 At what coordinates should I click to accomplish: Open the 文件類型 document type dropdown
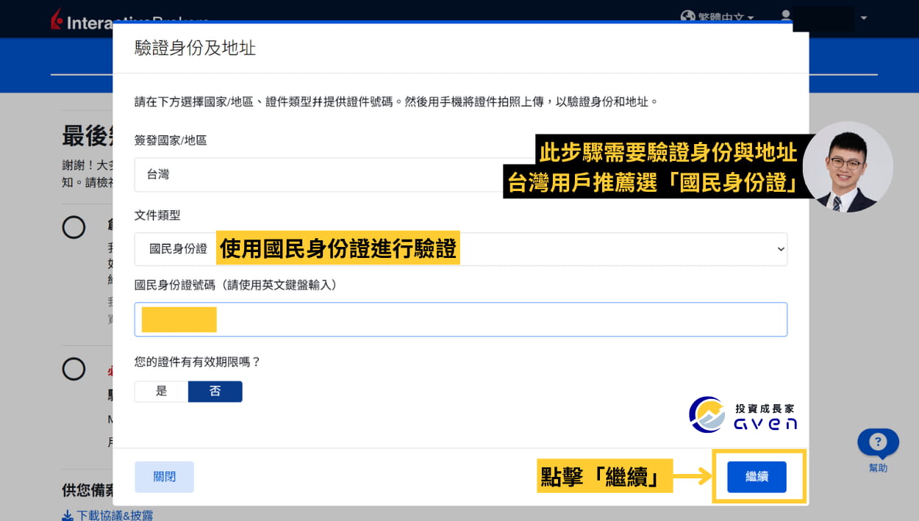point(460,249)
